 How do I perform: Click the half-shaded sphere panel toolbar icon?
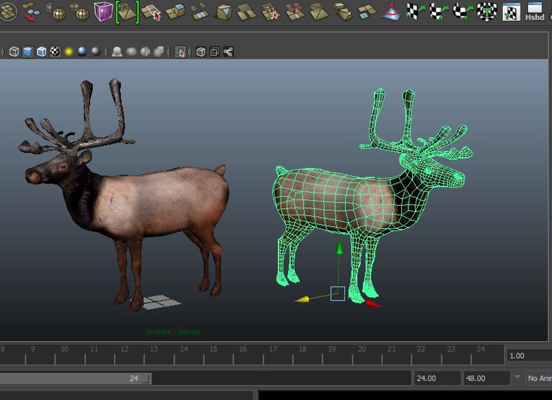point(145,52)
